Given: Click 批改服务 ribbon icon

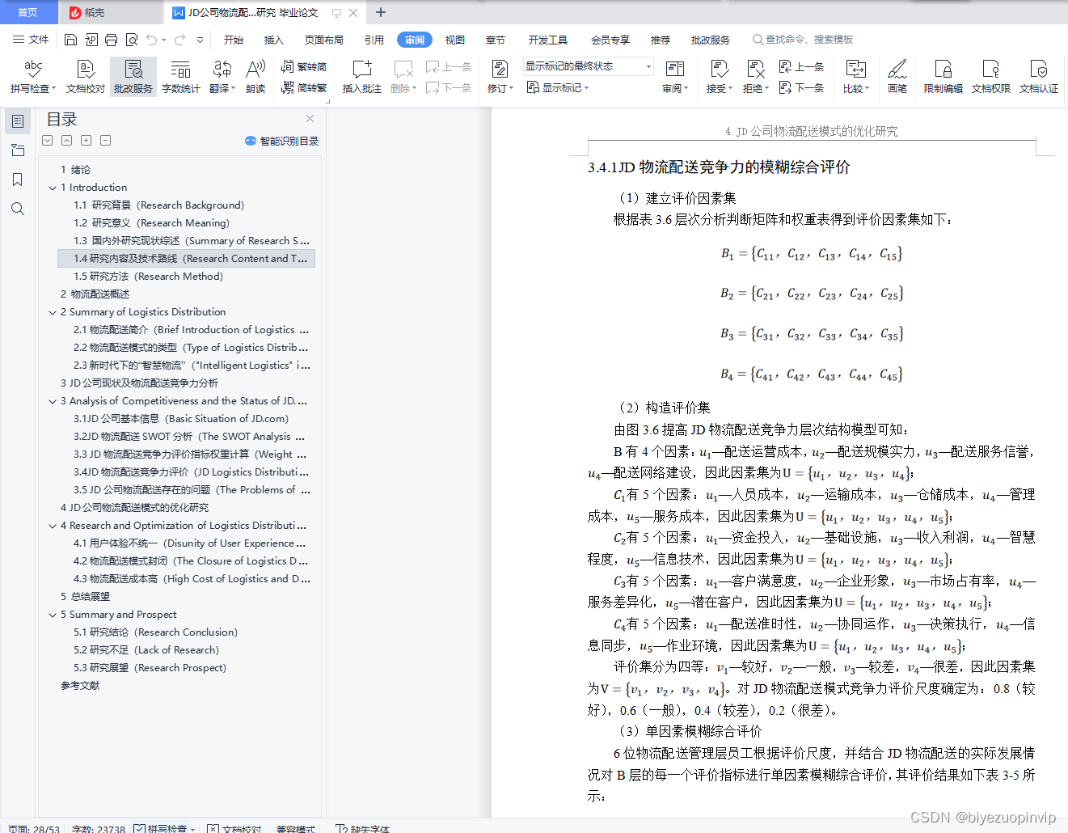Looking at the screenshot, I should pyautogui.click(x=133, y=77).
